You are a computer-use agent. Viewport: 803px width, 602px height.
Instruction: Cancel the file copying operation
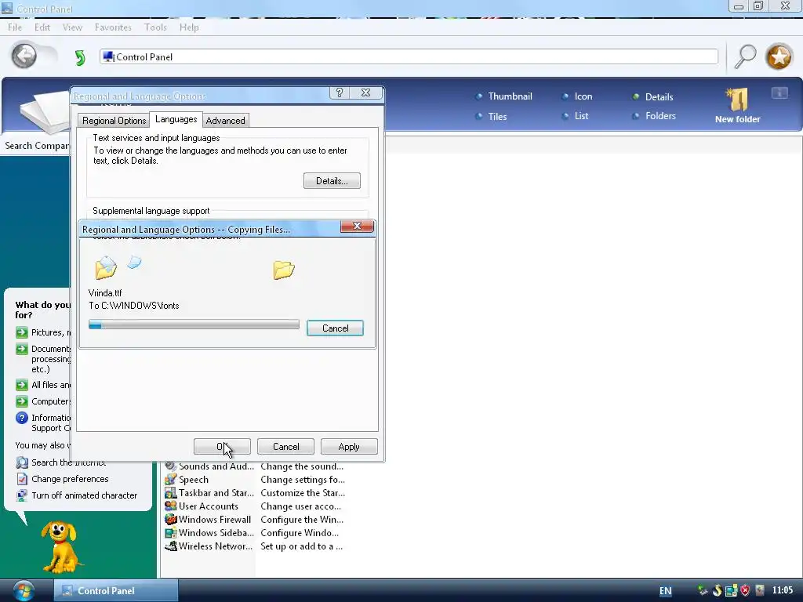coord(335,328)
